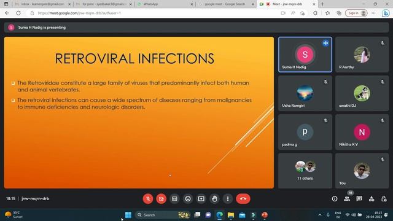The height and width of the screenshot is (221, 393).
Task: Raise hand in the meeting
Action: point(214,199)
